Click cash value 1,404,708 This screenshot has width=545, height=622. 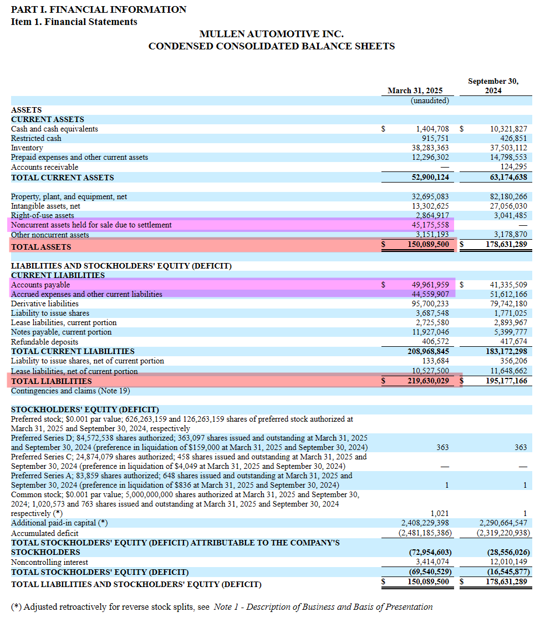[x=432, y=129]
